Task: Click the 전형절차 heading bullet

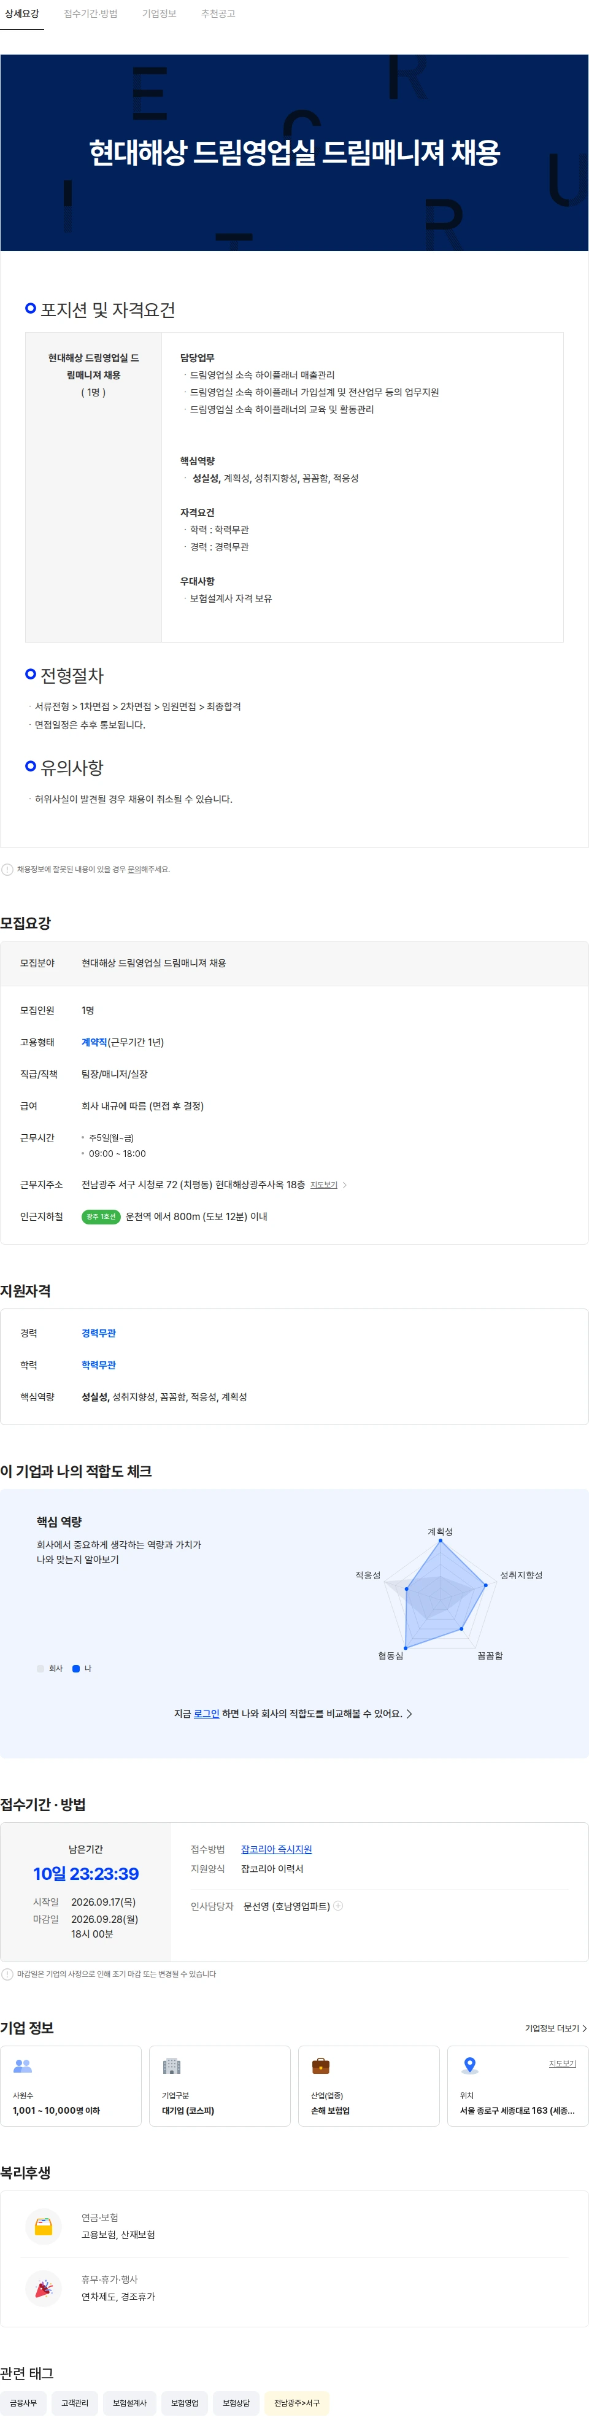Action: [x=31, y=674]
